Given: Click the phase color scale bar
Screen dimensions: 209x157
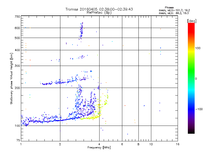Looking at the screenshot, I should tap(191, 78).
